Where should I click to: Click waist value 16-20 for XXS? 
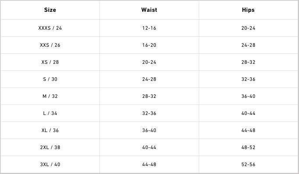click(149, 45)
